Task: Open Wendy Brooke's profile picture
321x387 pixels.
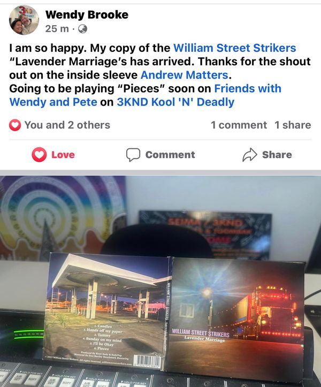Action: tap(24, 20)
